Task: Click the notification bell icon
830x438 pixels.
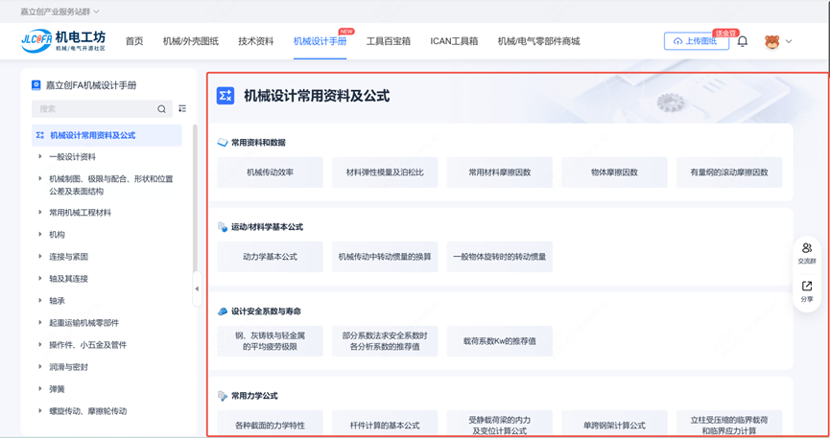Action: 742,41
